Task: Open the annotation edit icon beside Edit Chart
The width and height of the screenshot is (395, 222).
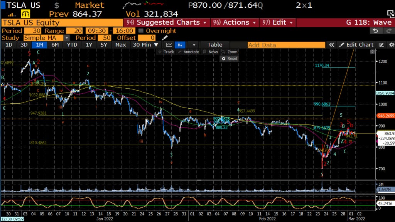Action: click(381, 45)
